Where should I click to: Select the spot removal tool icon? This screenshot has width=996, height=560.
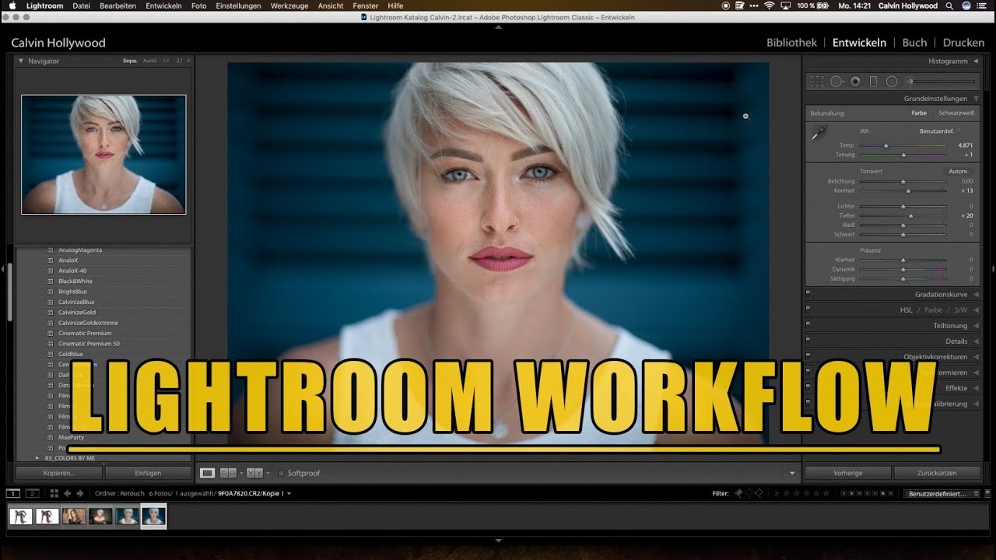[836, 81]
